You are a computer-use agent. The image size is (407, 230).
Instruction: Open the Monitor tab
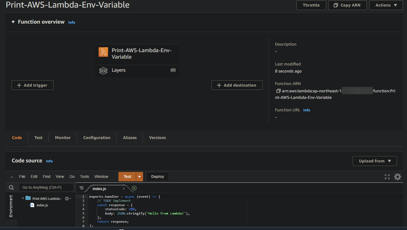63,138
